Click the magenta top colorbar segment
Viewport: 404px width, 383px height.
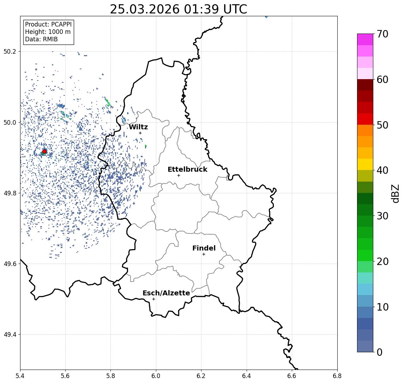tap(365, 40)
